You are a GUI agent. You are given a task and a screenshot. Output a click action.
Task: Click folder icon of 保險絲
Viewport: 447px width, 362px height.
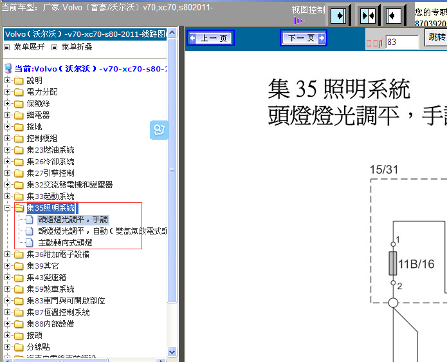19,104
